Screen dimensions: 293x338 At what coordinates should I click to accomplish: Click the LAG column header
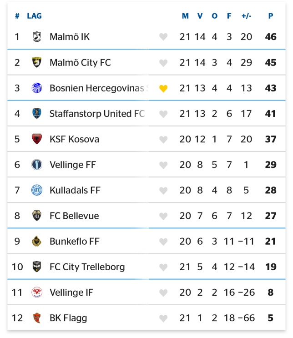(34, 16)
